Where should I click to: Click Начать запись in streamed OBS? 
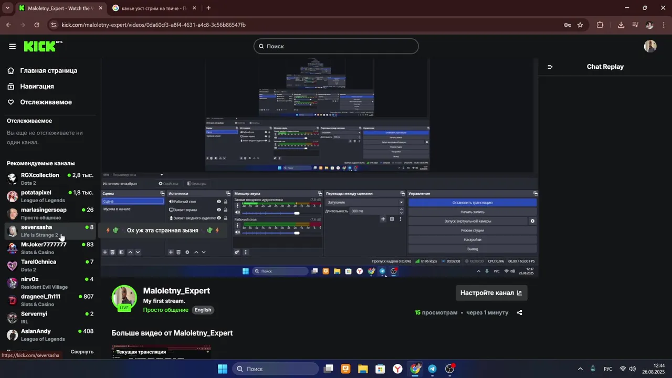pyautogui.click(x=472, y=212)
